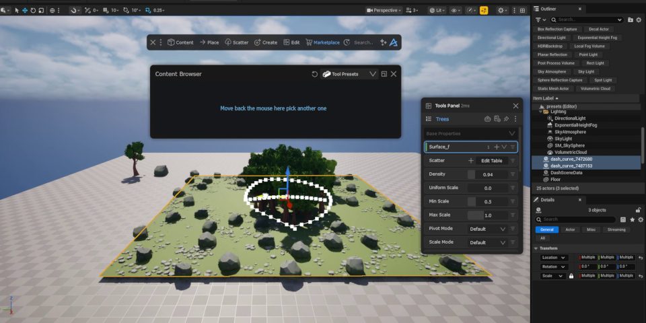Enable the Point Light filter in Outliner

coord(587,55)
